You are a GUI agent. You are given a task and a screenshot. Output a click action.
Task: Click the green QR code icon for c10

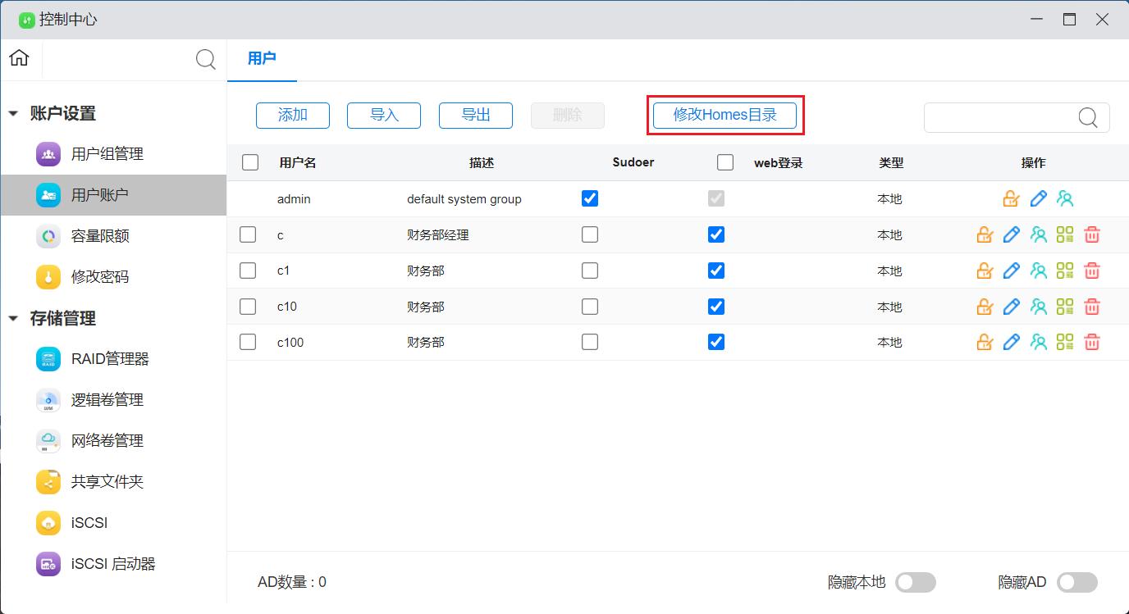[1065, 307]
